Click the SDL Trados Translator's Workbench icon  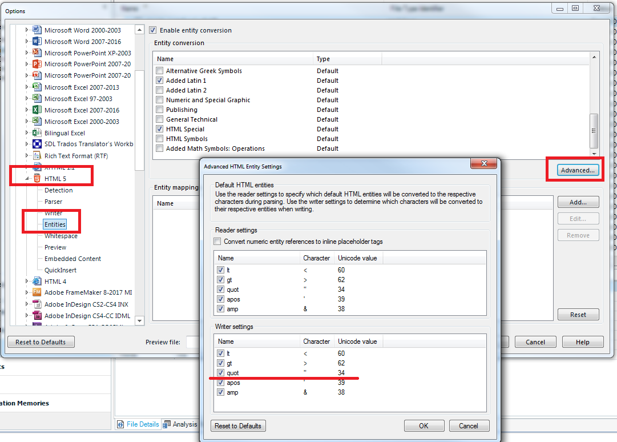point(37,144)
